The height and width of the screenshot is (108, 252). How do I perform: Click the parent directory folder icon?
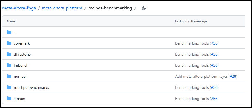point(9,32)
